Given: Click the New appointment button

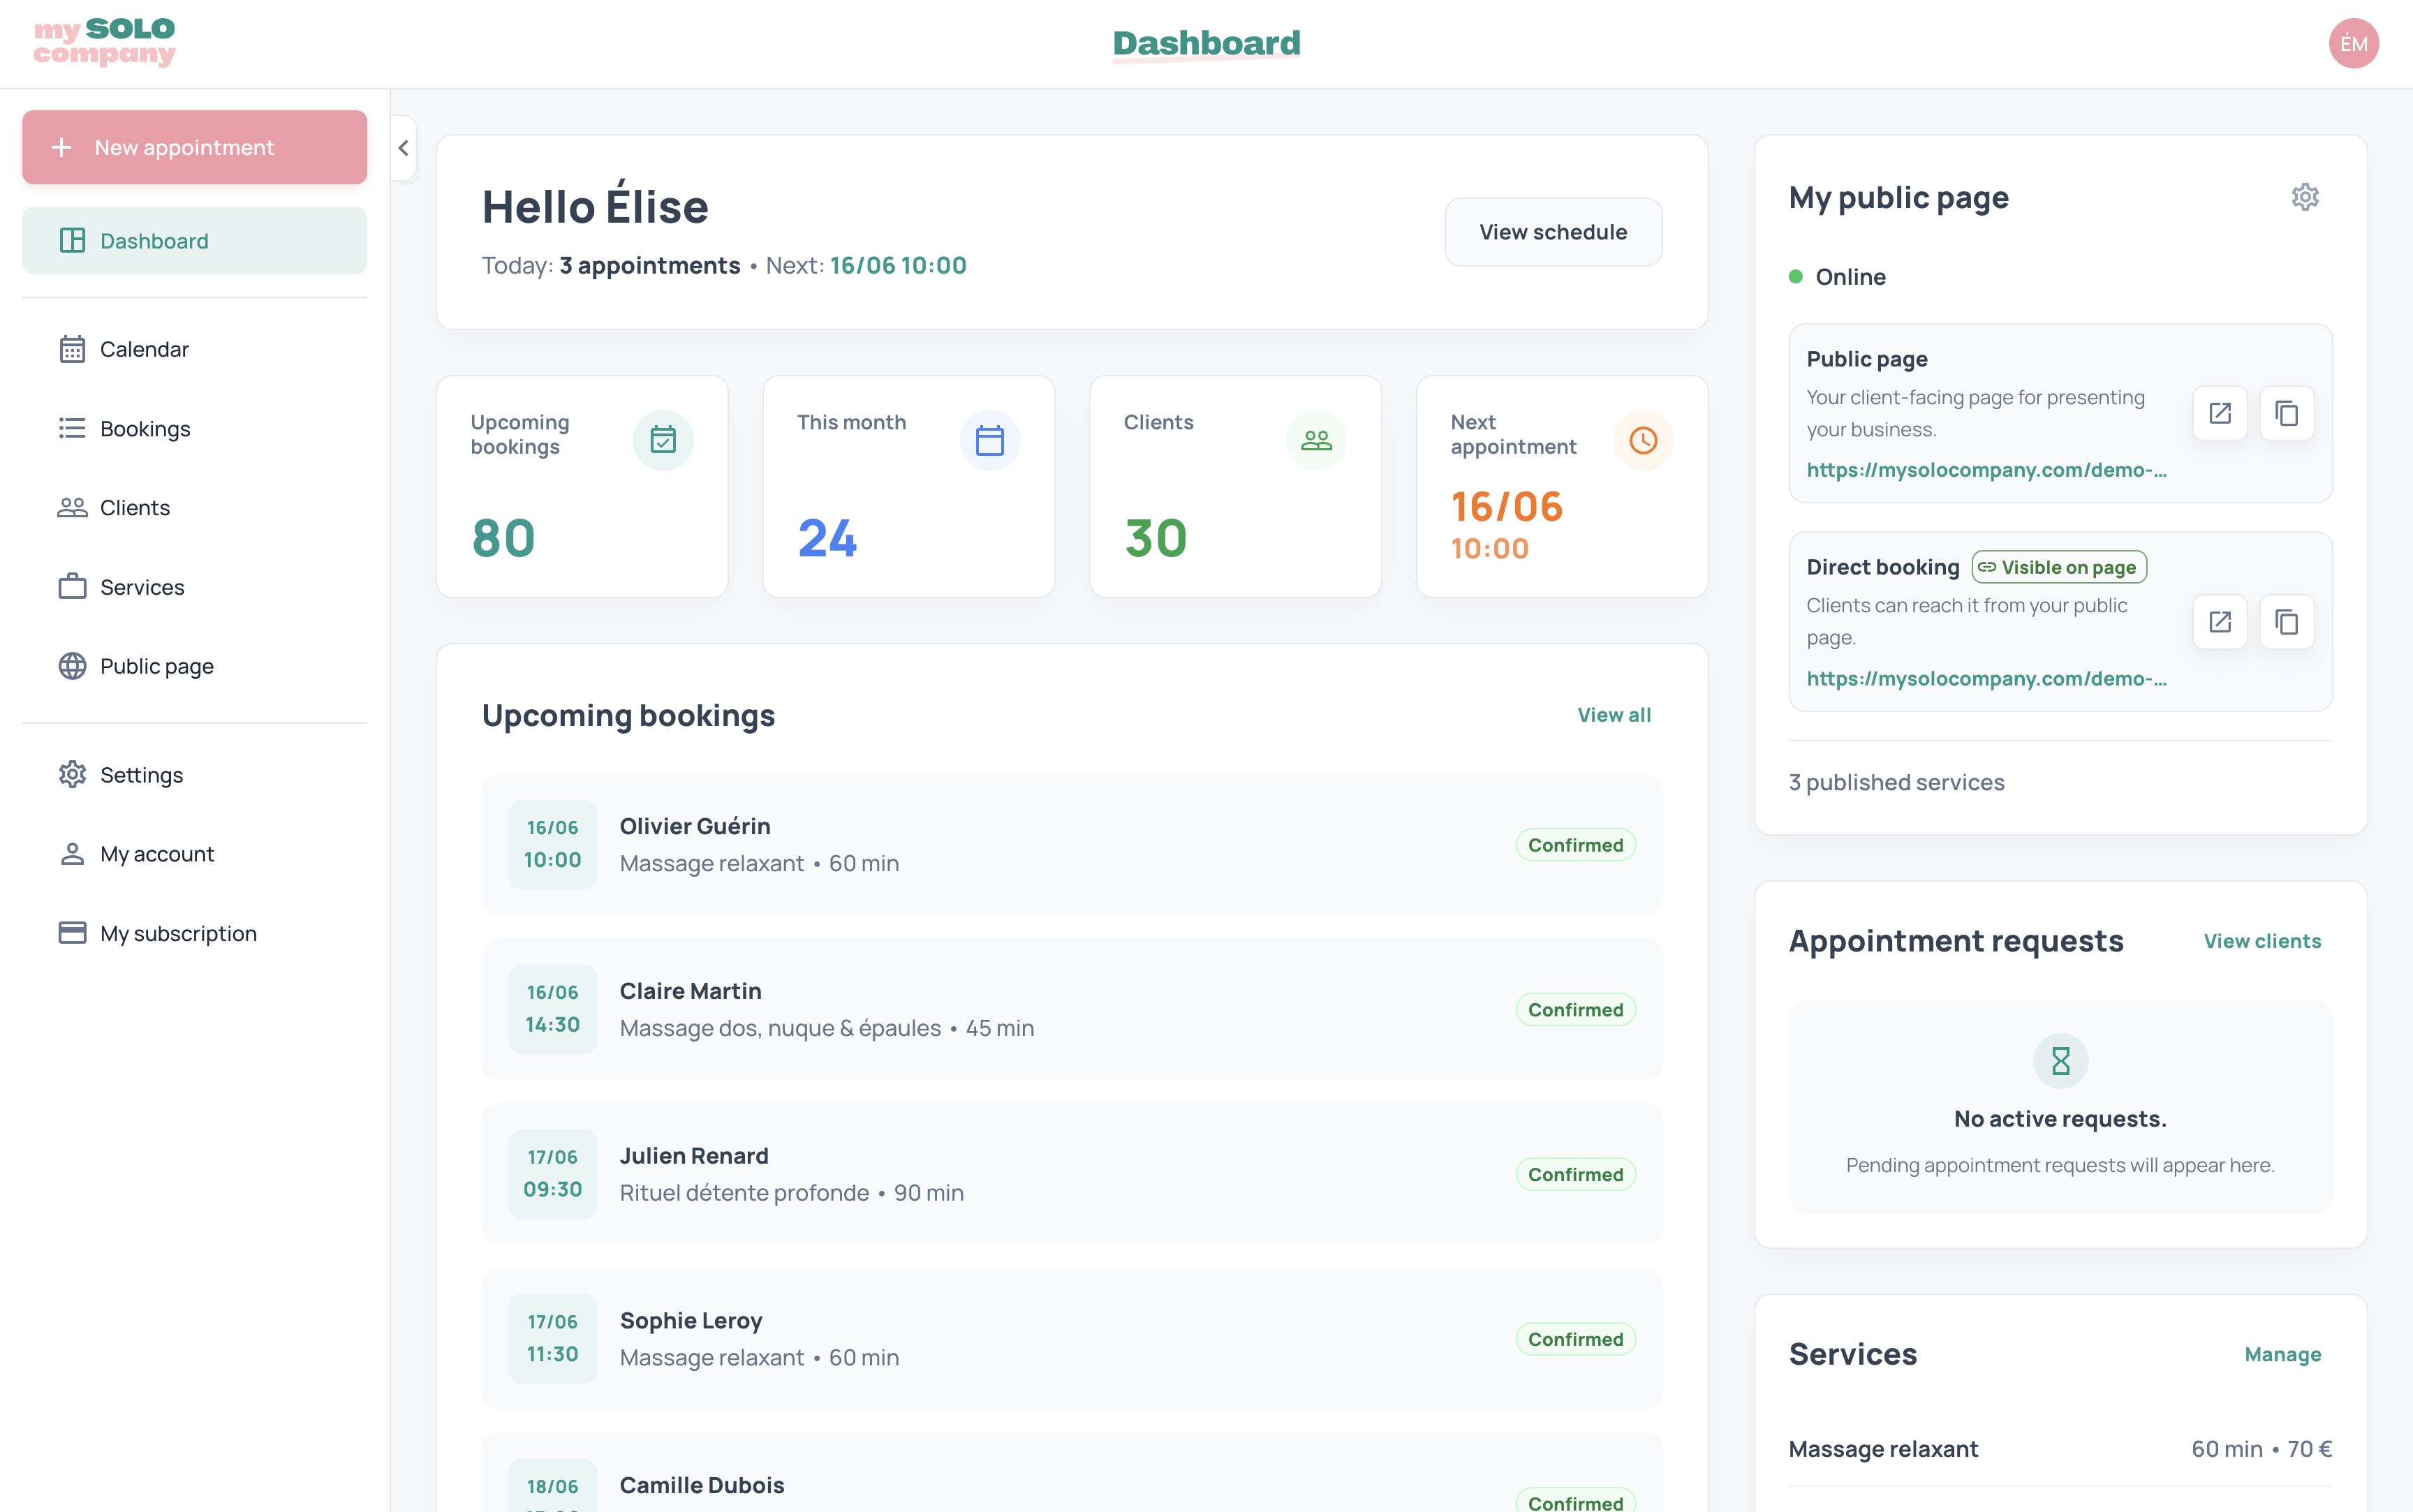Looking at the screenshot, I should [x=194, y=147].
